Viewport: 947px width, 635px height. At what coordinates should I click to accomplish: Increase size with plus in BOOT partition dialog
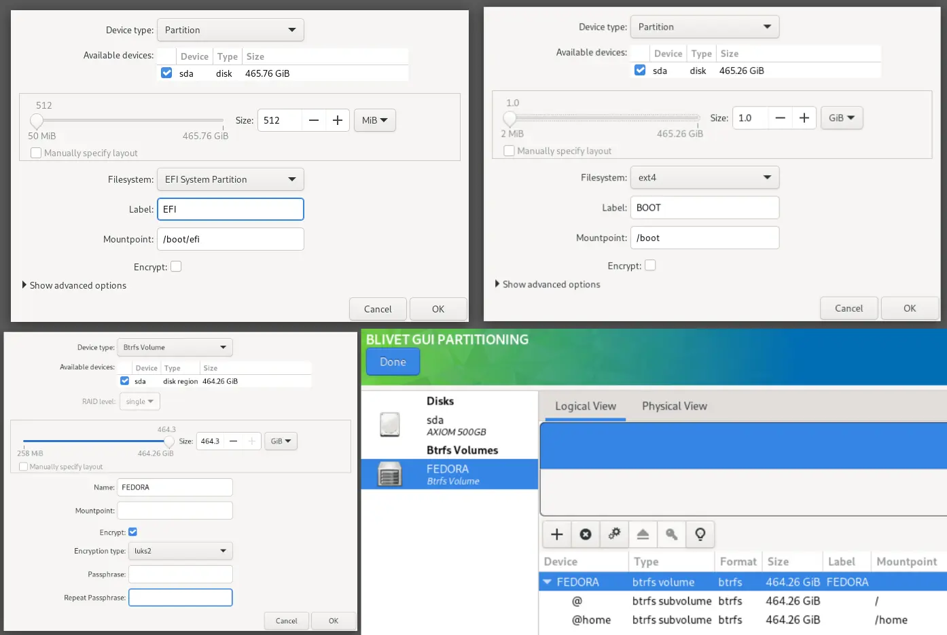804,118
